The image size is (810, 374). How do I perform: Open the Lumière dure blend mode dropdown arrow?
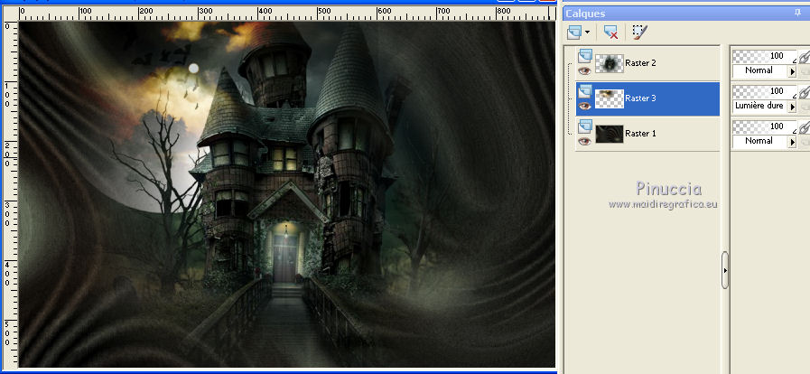[x=792, y=107]
